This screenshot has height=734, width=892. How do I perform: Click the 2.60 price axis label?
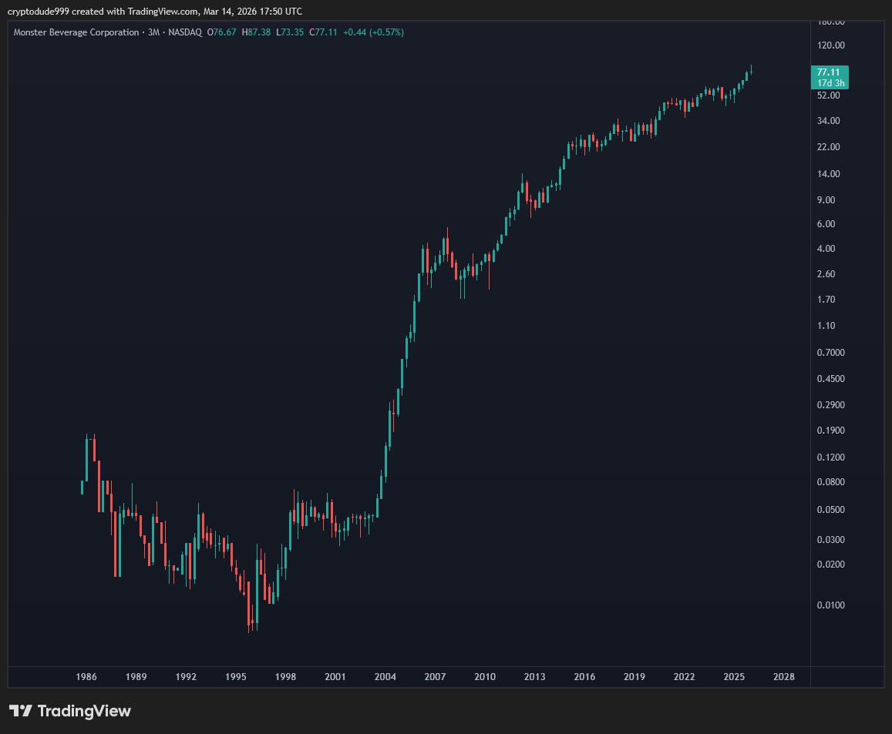pos(826,274)
